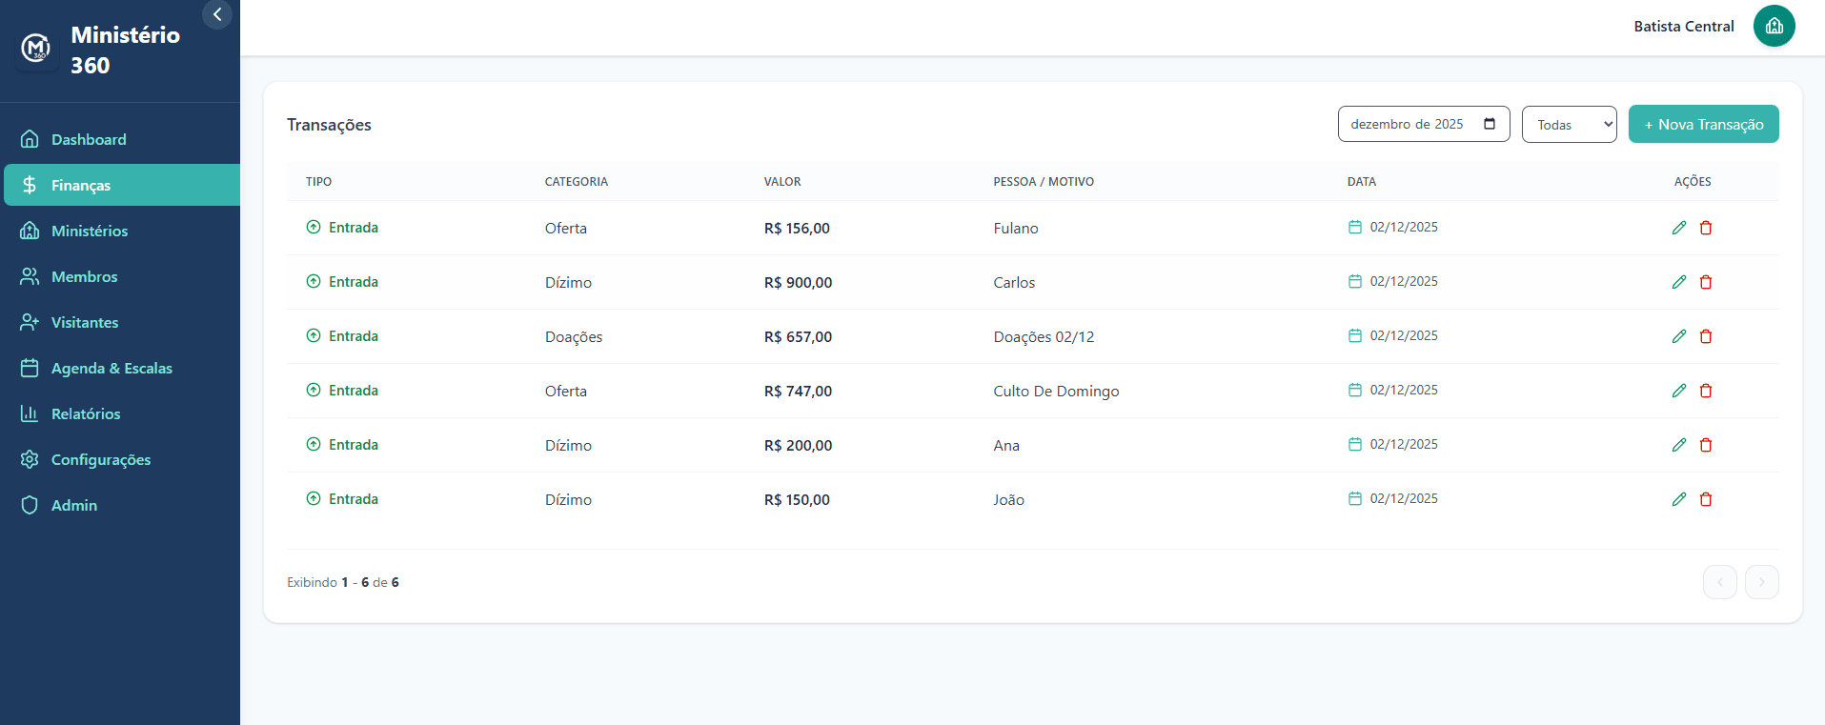The image size is (1825, 725).
Task: Open the calendar picker in month field
Action: (x=1490, y=124)
